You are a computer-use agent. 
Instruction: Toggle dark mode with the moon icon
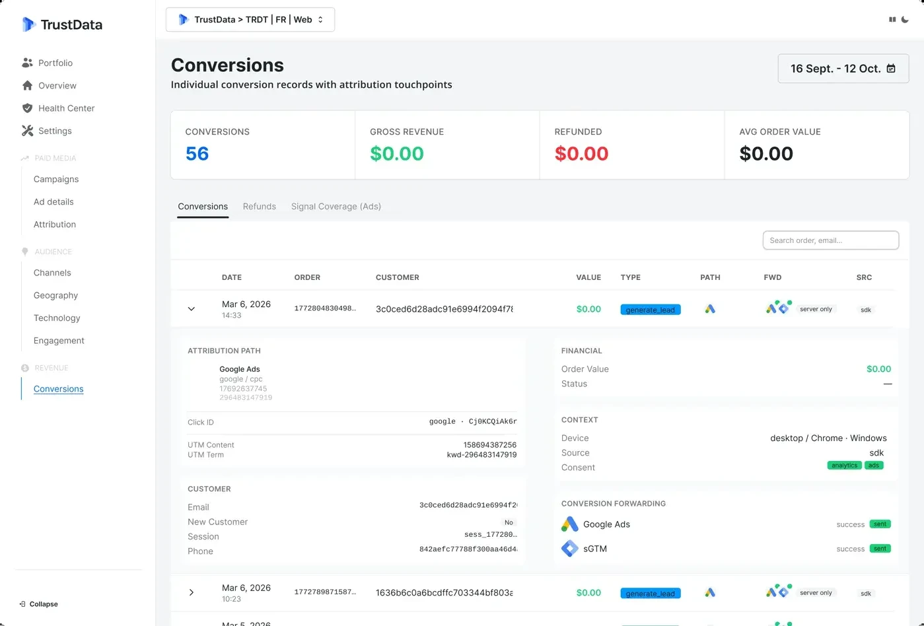[x=906, y=19]
